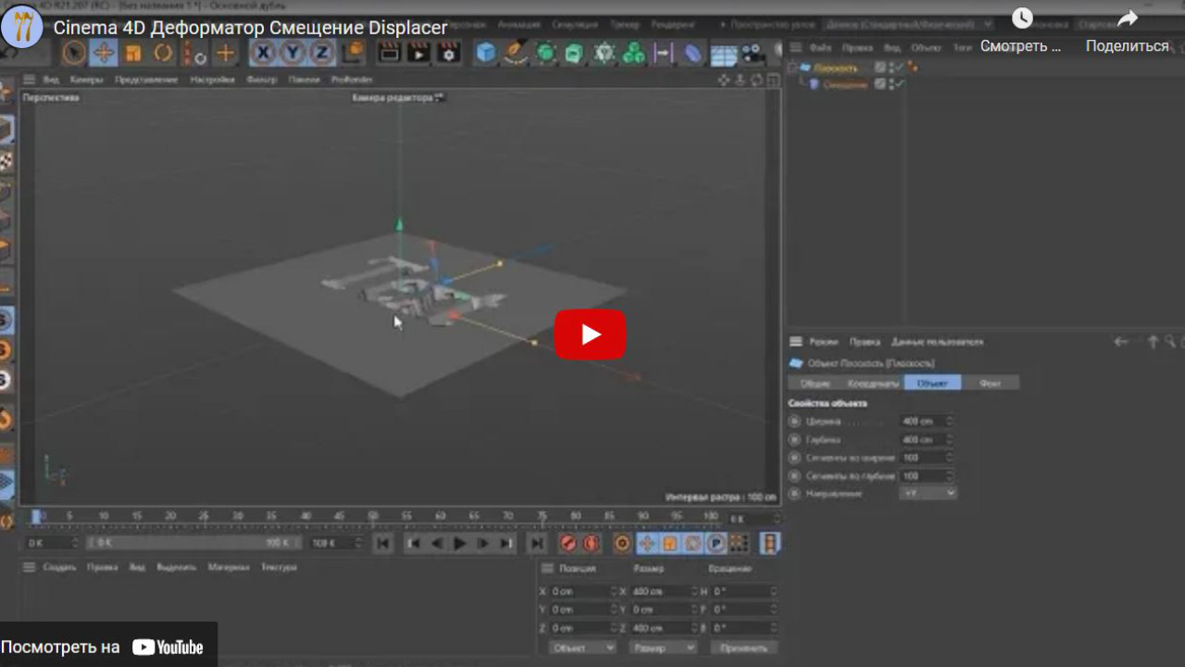Viewport: 1185px width, 667px height.
Task: Open the channel avatar
Action: coord(22,27)
